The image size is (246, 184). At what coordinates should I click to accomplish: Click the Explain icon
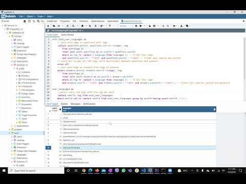pos(150,26)
